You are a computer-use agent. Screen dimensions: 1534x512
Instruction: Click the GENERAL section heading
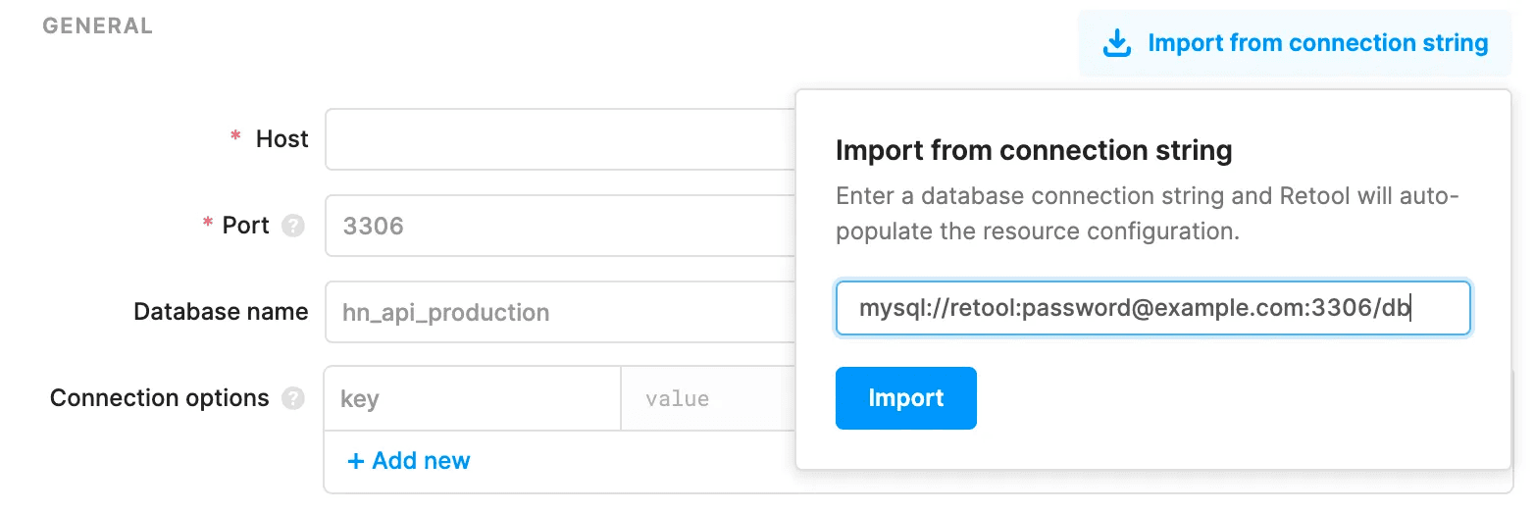(x=97, y=26)
